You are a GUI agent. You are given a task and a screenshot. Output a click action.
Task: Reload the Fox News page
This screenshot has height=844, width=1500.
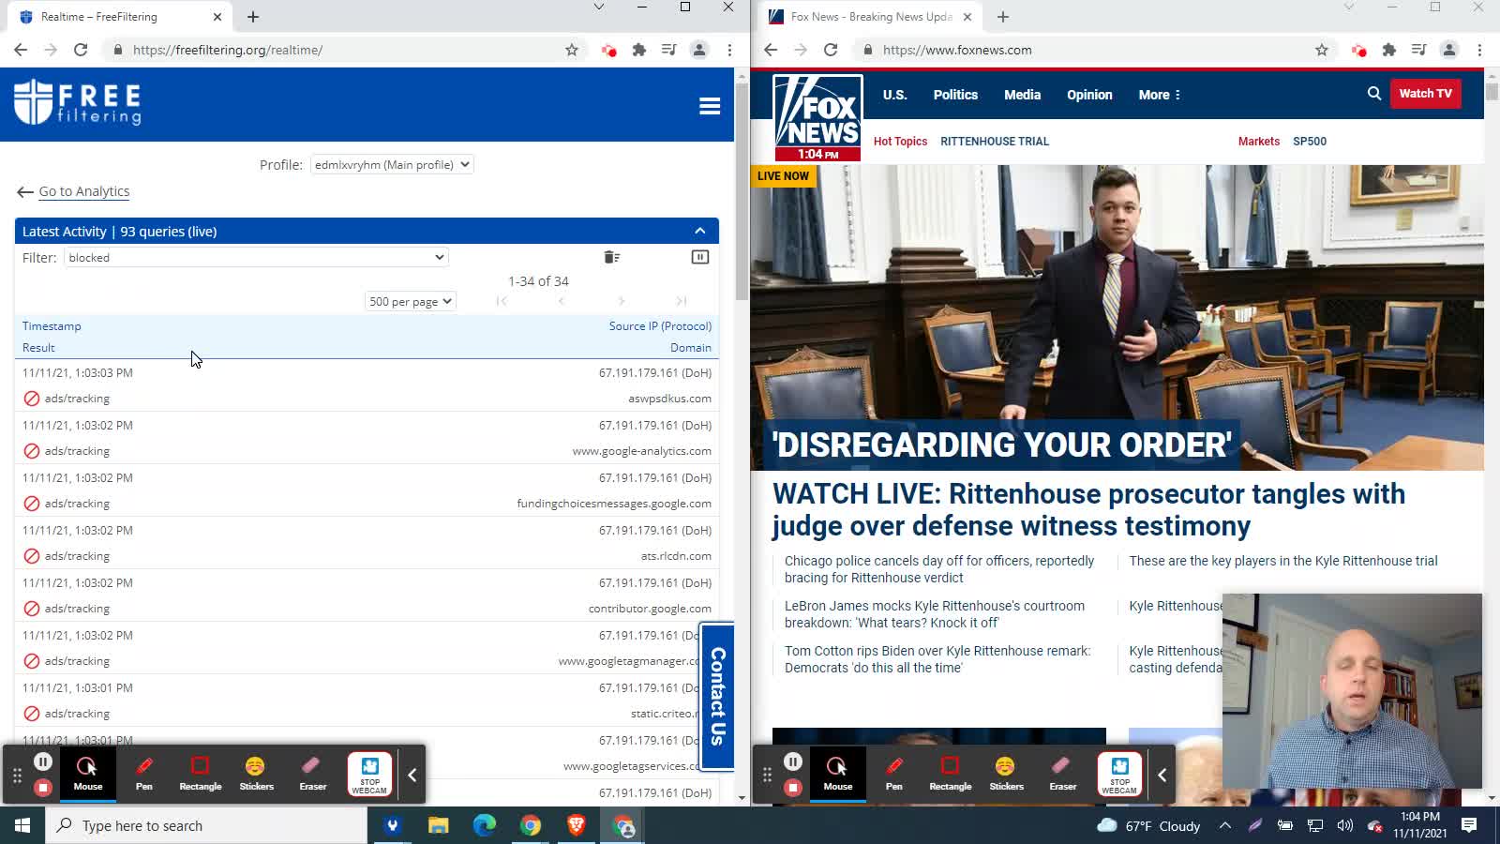click(831, 50)
